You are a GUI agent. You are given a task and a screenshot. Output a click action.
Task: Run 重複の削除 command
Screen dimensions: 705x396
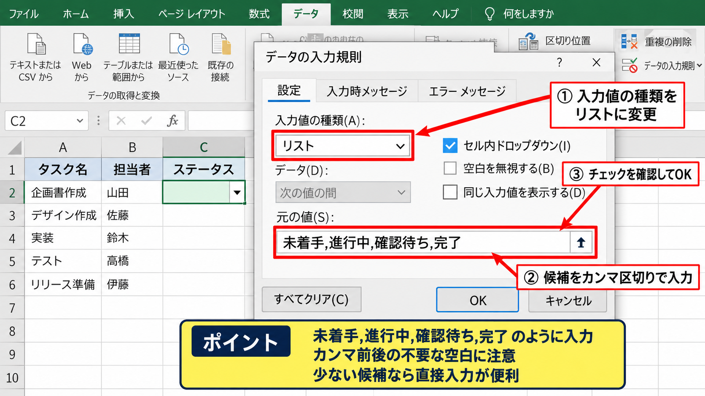pyautogui.click(x=656, y=41)
